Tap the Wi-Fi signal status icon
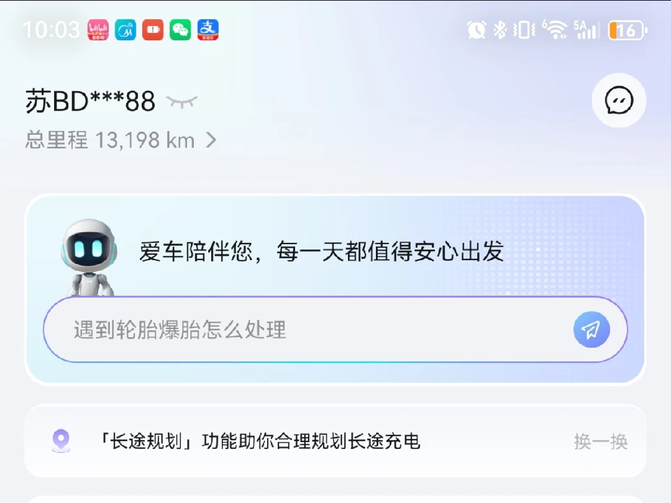Screen dimensions: 671x503 pyautogui.click(x=555, y=30)
